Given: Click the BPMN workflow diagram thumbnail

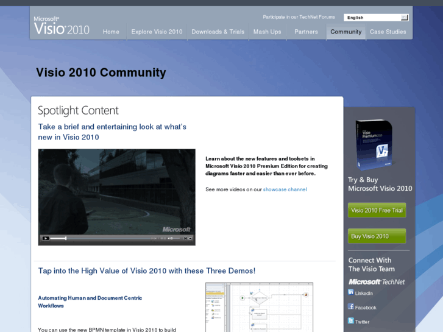Looking at the screenshot, I should pyautogui.click(x=259, y=307).
